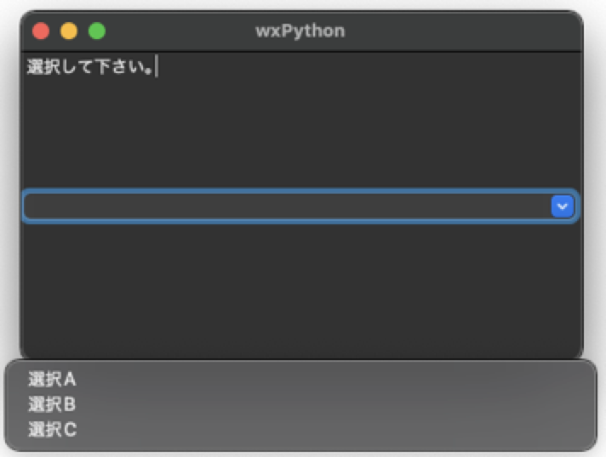Click the wxPython title bar text
This screenshot has height=457, width=606.
pyautogui.click(x=300, y=31)
